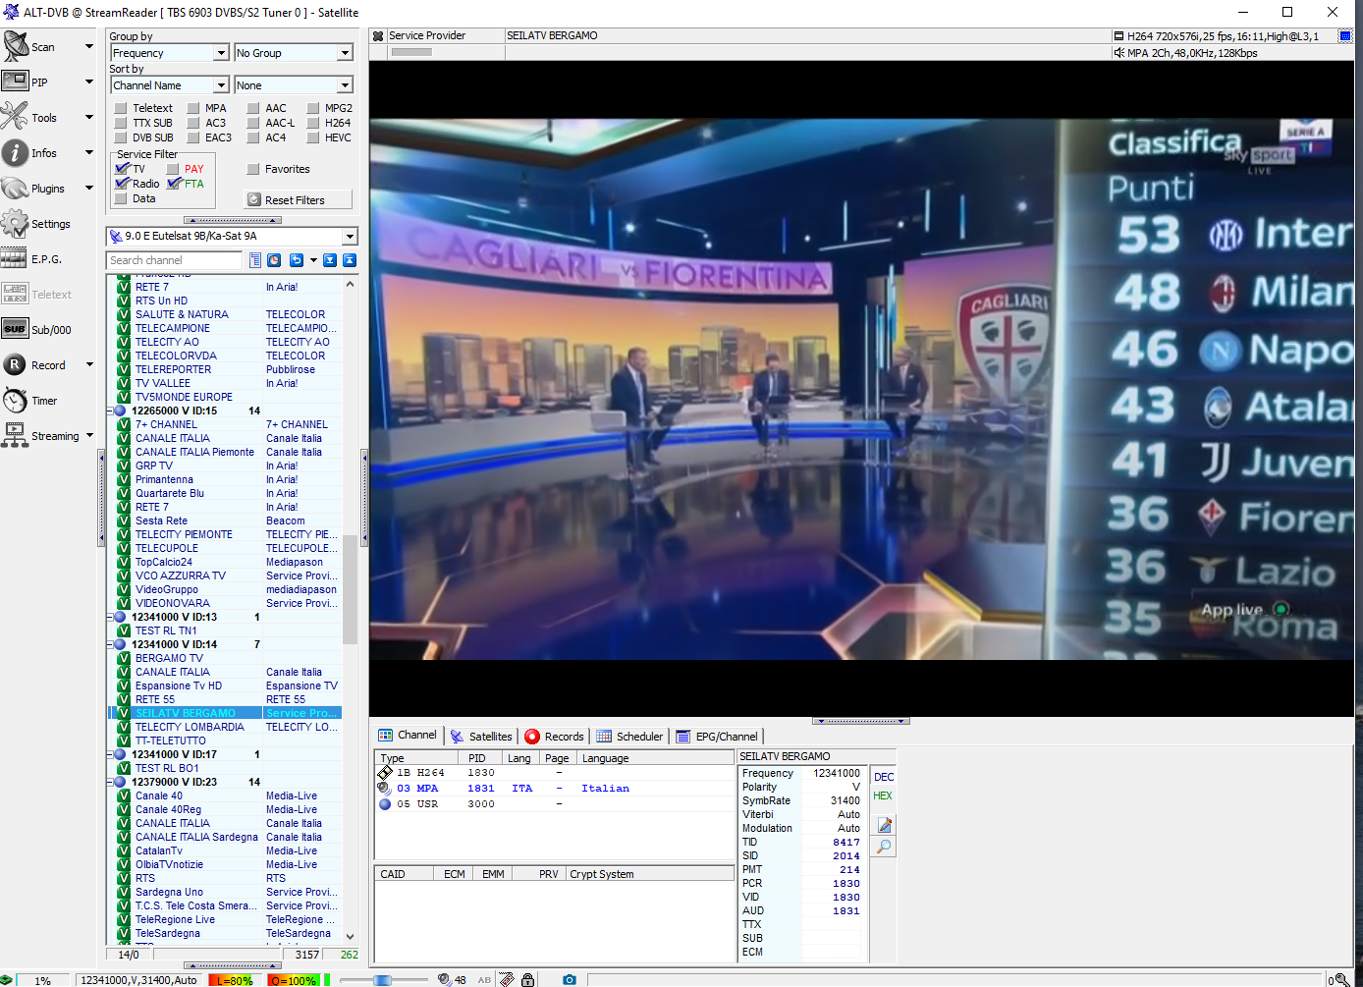The width and height of the screenshot is (1363, 987).
Task: Collapse the 12265000 V ID:15 transponder node
Action: tap(111, 411)
